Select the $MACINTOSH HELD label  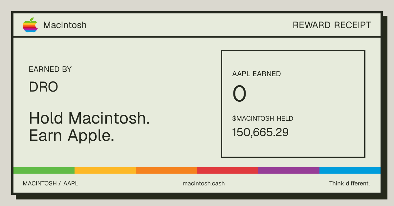(x=263, y=118)
